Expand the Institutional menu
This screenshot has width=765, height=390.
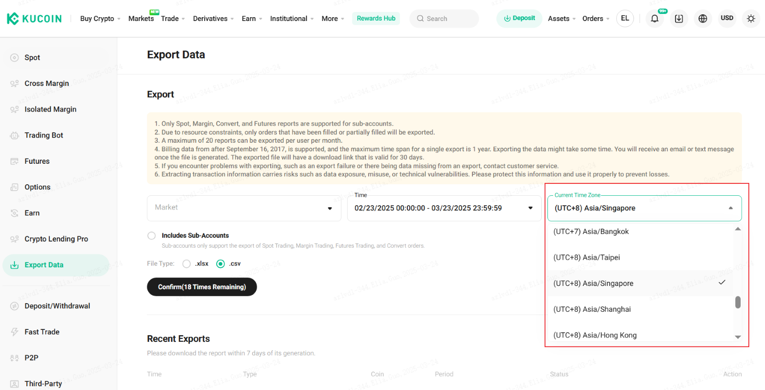pos(292,19)
